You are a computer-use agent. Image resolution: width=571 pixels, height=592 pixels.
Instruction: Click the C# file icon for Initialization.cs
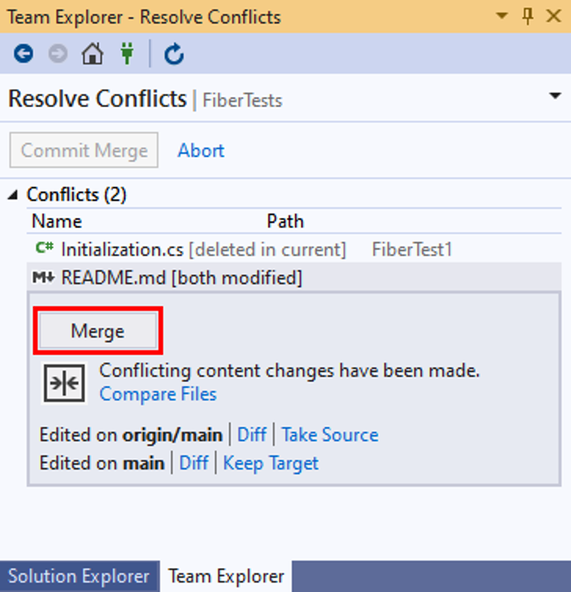44,249
